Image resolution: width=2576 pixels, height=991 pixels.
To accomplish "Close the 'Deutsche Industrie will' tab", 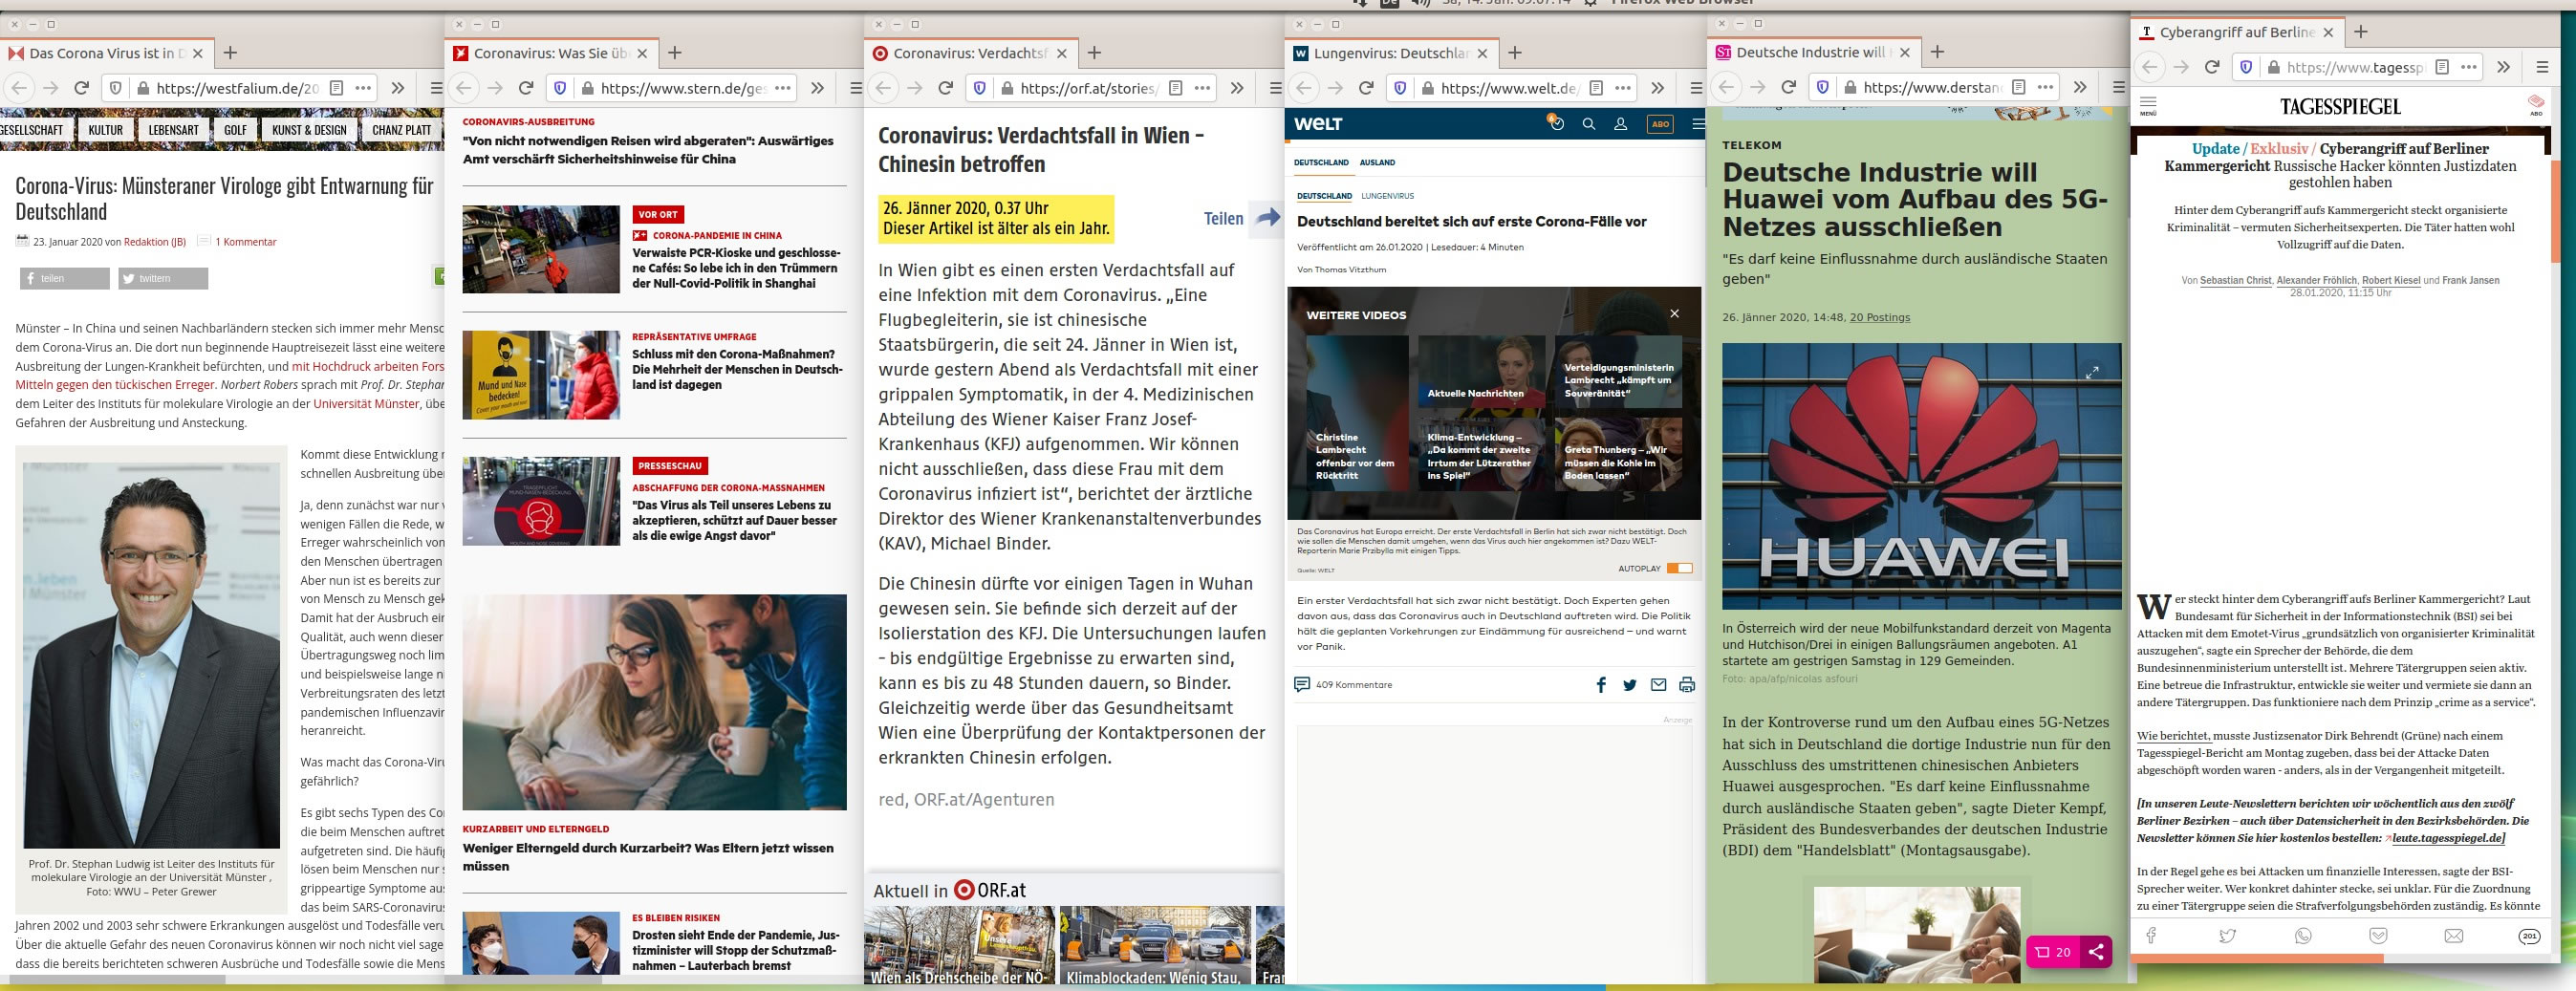I will click(1904, 53).
